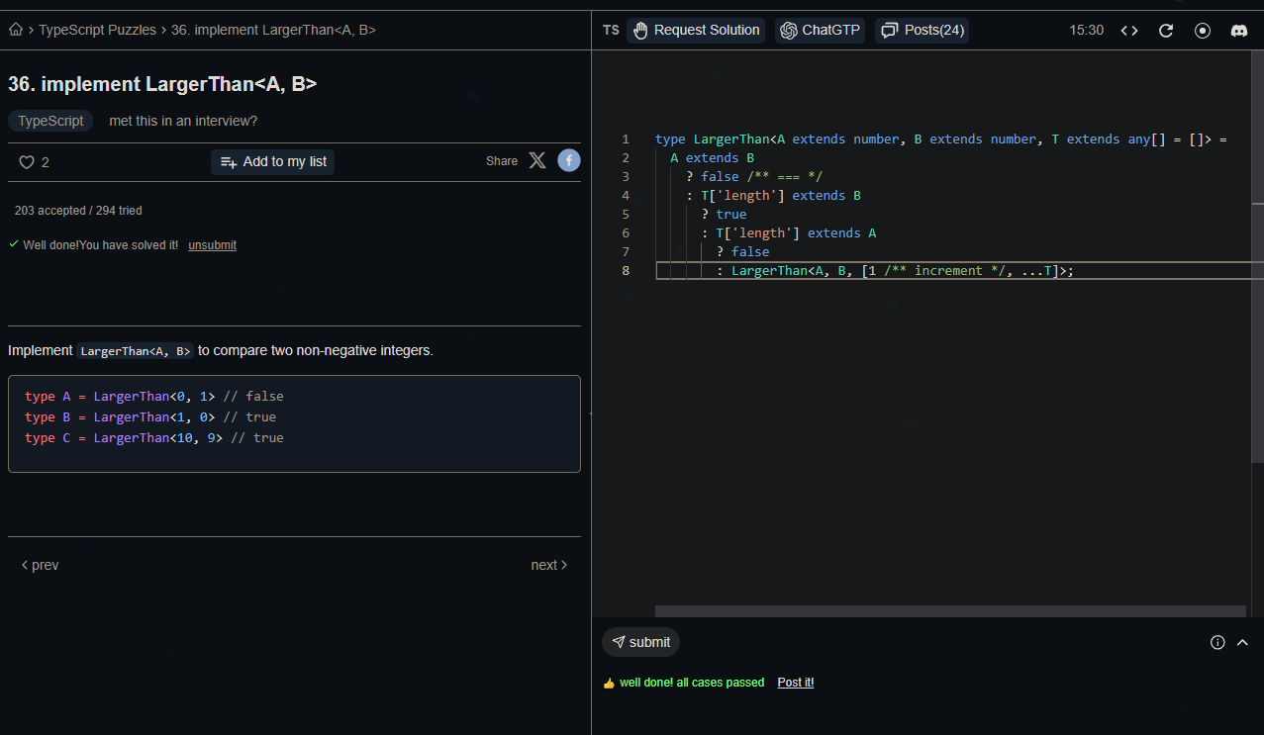Open Posts(24) discussions

pyautogui.click(x=922, y=30)
